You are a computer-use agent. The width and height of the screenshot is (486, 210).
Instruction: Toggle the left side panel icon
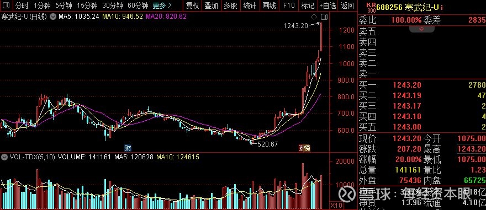tap(7, 6)
